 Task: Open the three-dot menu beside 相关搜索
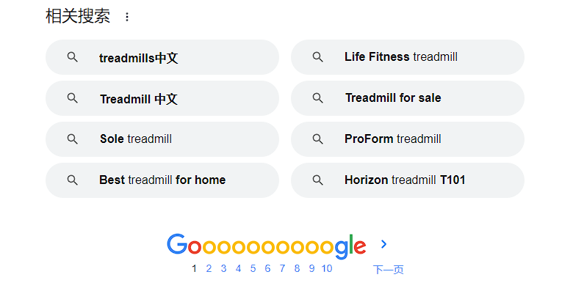[x=127, y=17]
